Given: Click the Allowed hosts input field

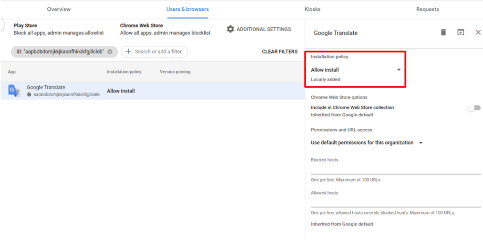Looking at the screenshot, I should click(x=396, y=202).
